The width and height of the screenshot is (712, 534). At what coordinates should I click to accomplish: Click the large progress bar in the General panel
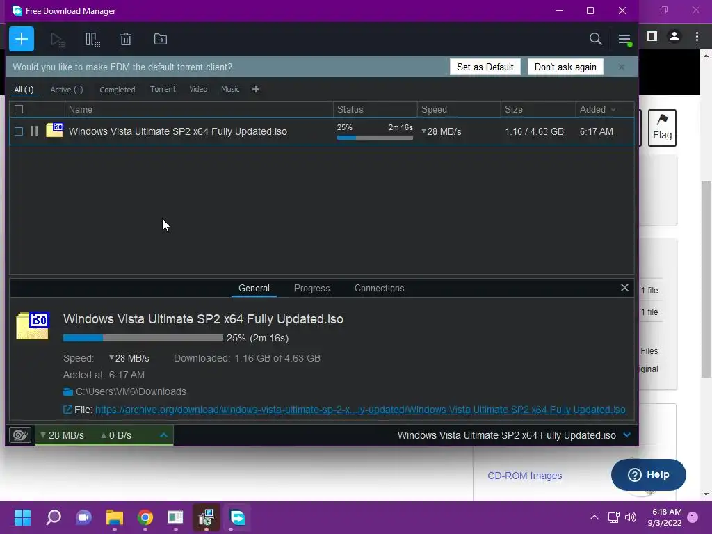[143, 338]
